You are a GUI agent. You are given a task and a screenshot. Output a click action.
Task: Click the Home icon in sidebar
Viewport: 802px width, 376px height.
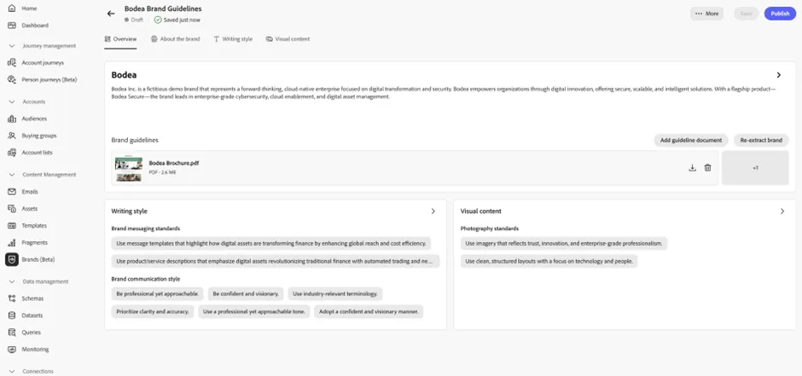click(x=12, y=9)
